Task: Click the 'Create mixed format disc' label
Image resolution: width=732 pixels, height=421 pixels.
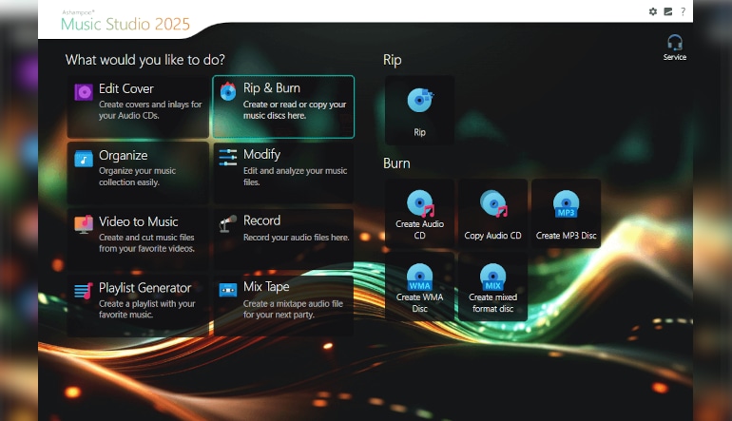Action: click(x=493, y=303)
